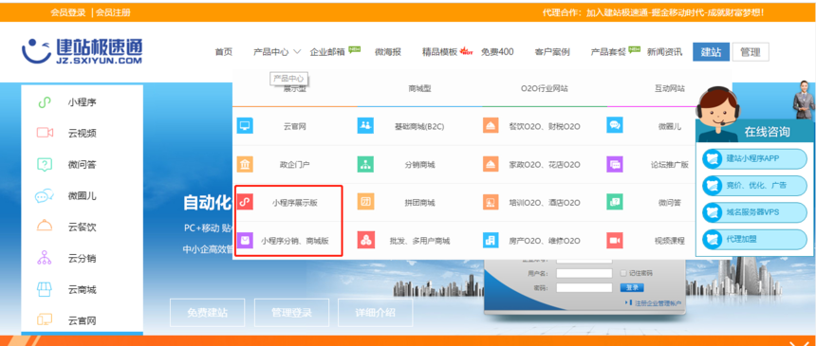Open the 小程序 icon in left sidebar
816x346 pixels.
(x=45, y=102)
